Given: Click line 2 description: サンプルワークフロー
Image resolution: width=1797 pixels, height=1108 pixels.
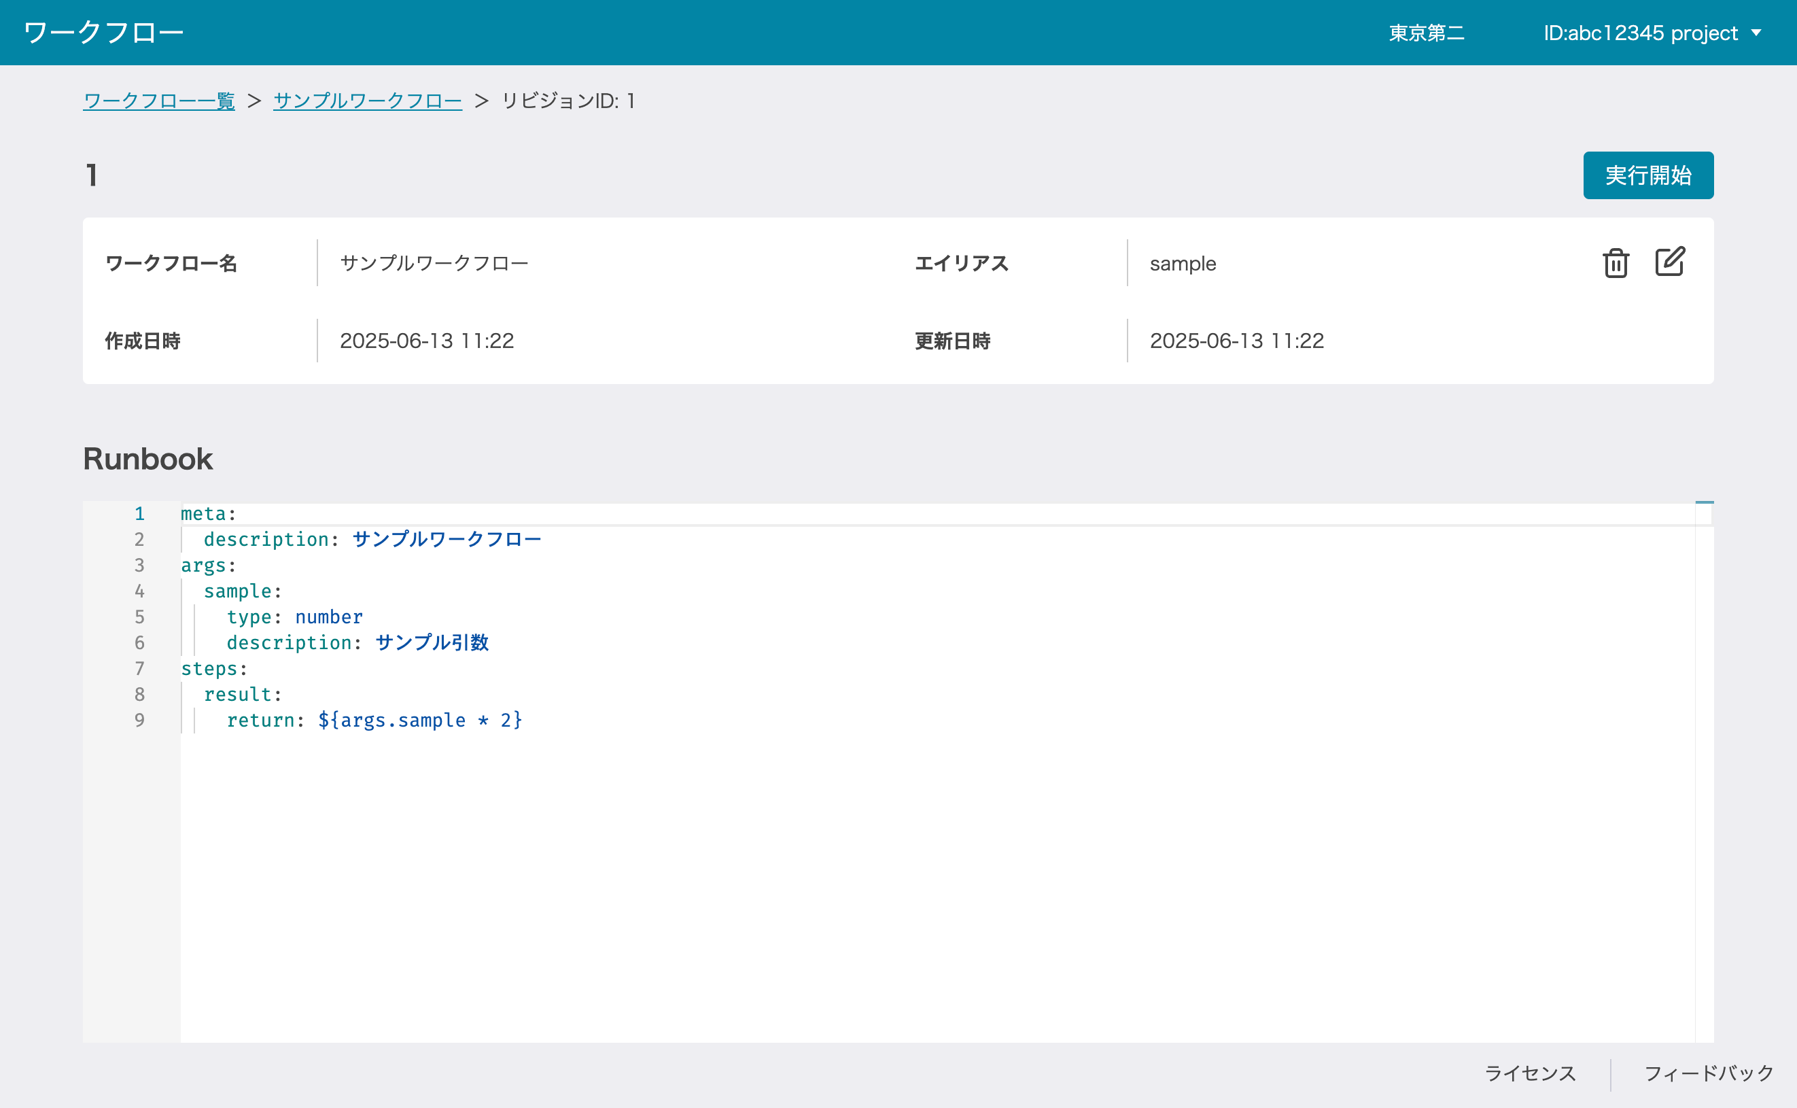Looking at the screenshot, I should (373, 539).
